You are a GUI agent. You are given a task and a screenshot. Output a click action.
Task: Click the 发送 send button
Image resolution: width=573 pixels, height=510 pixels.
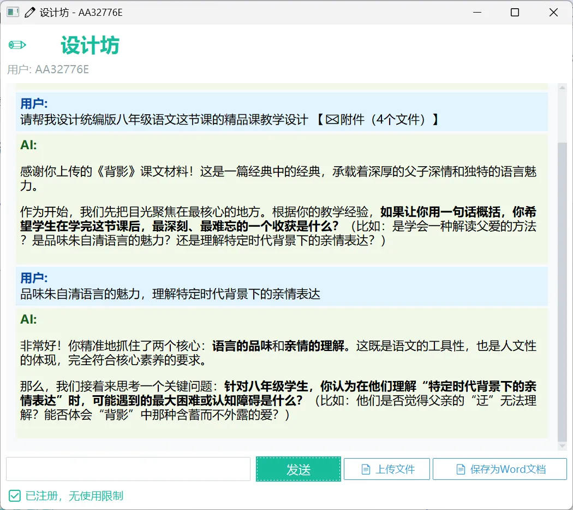coord(298,469)
